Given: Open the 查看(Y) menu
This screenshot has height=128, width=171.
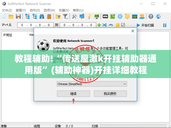Looking at the screenshot, I should (x=21, y=10).
